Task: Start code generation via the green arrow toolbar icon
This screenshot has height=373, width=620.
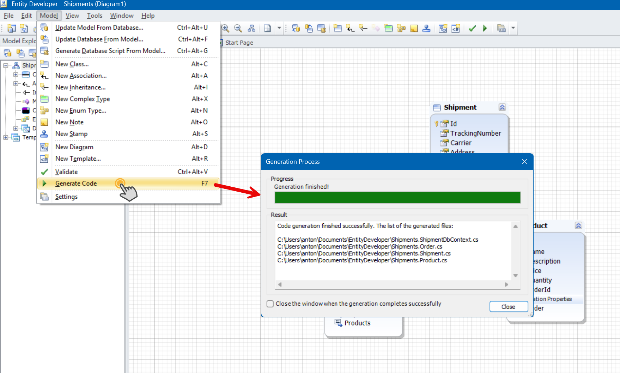Action: click(x=485, y=28)
